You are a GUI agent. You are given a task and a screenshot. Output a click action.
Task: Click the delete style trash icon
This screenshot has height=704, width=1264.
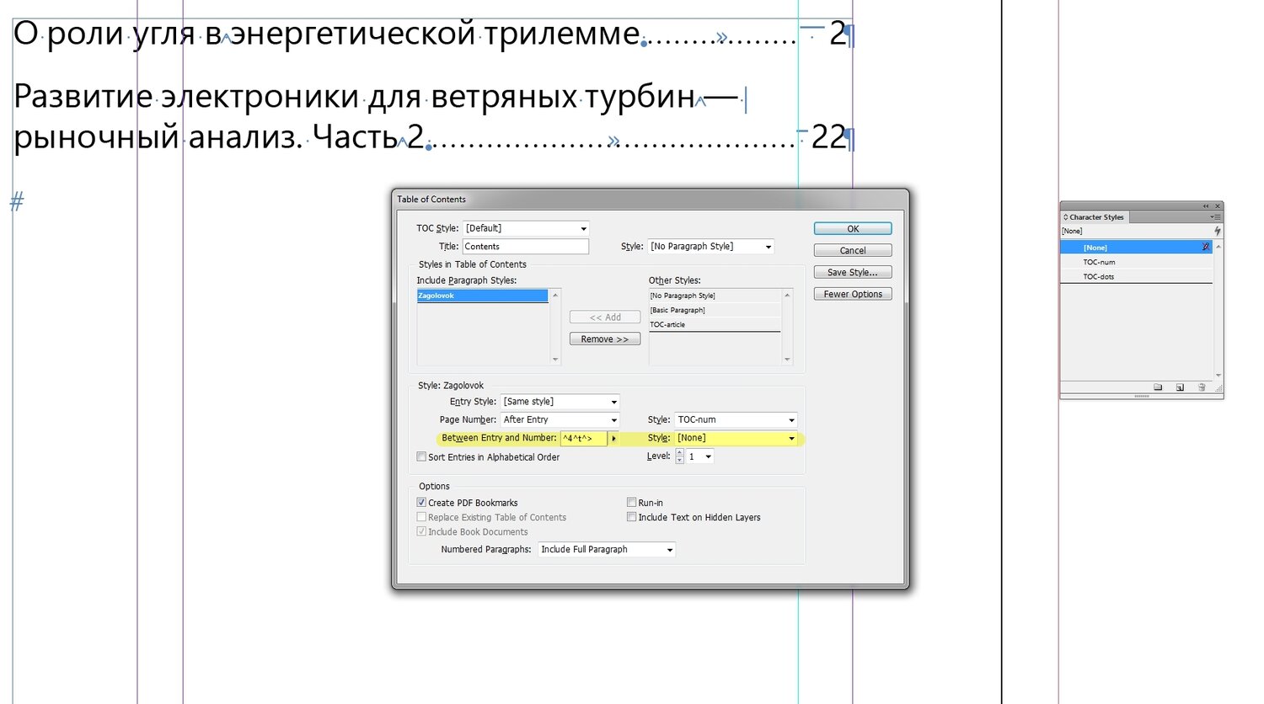coord(1202,387)
